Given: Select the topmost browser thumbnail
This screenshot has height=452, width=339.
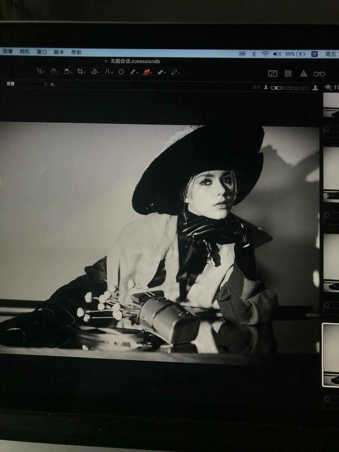Looking at the screenshot, I should coord(331,105).
